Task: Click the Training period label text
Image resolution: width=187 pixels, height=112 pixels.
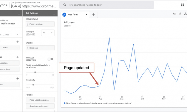Action: click(38, 66)
